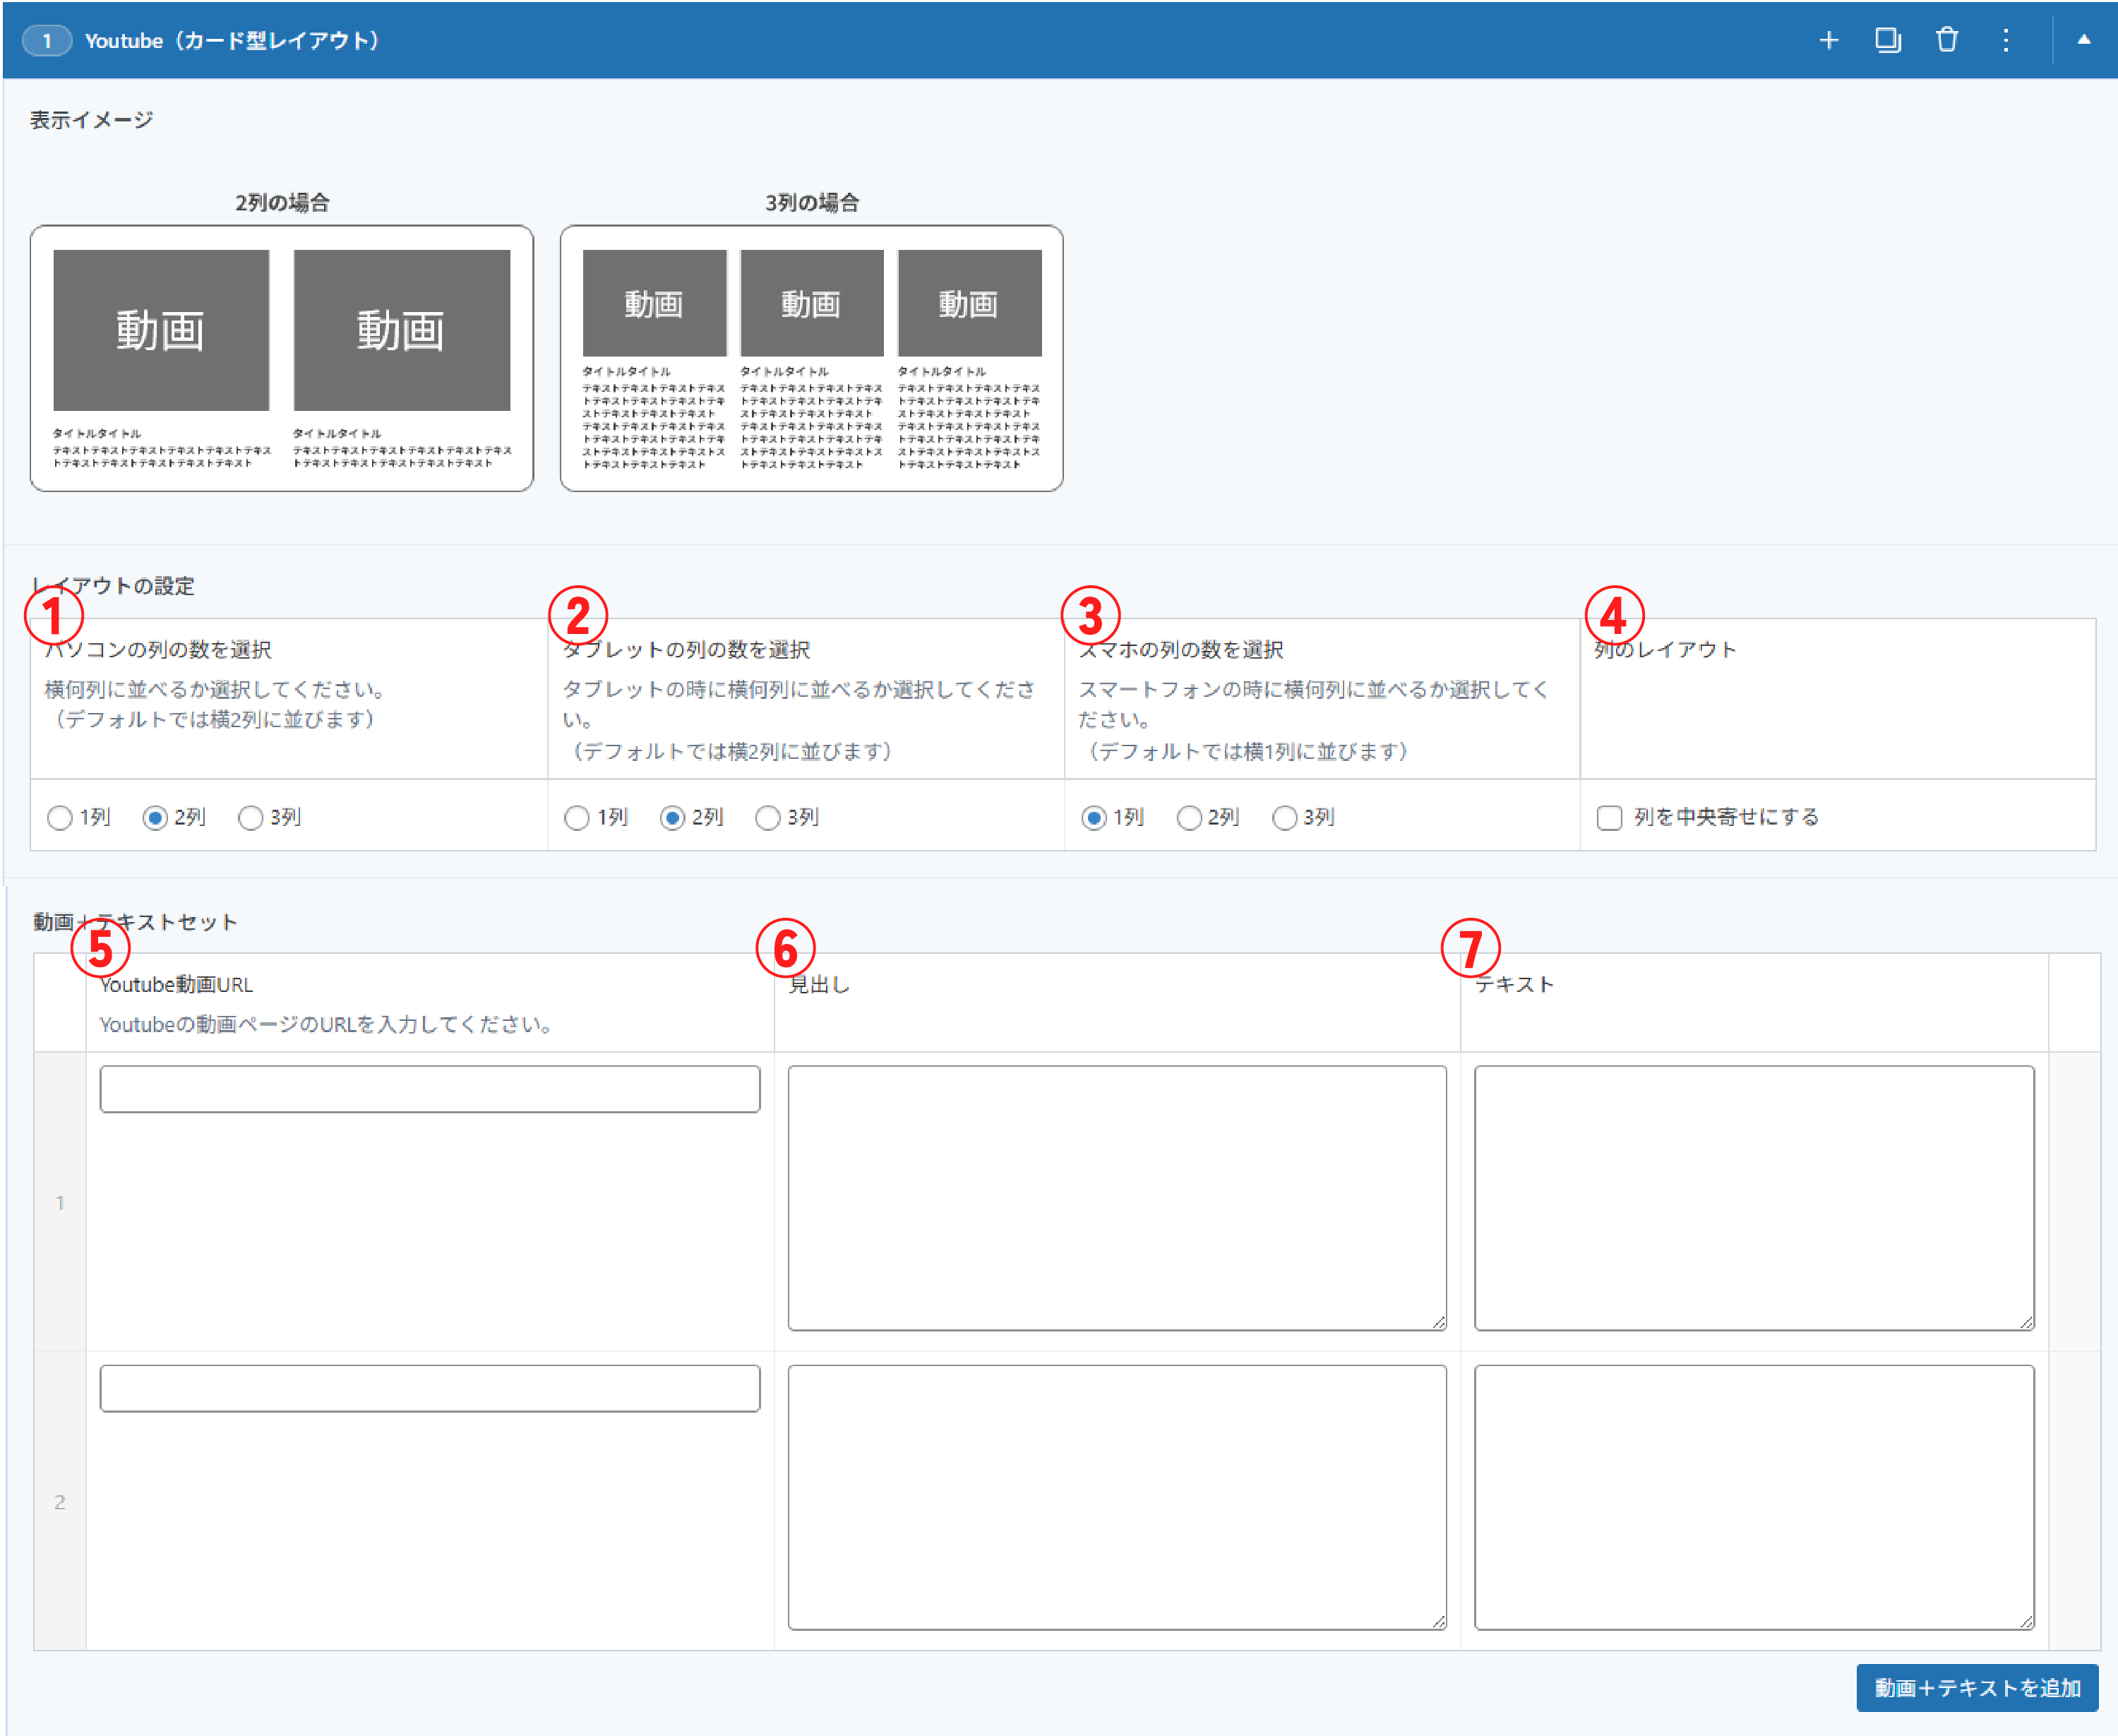
Task: Collapse the Youtube card layout panel
Action: click(2084, 40)
